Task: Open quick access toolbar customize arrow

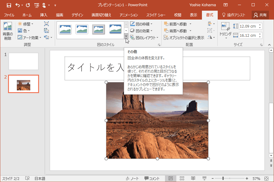Action: coord(55,5)
